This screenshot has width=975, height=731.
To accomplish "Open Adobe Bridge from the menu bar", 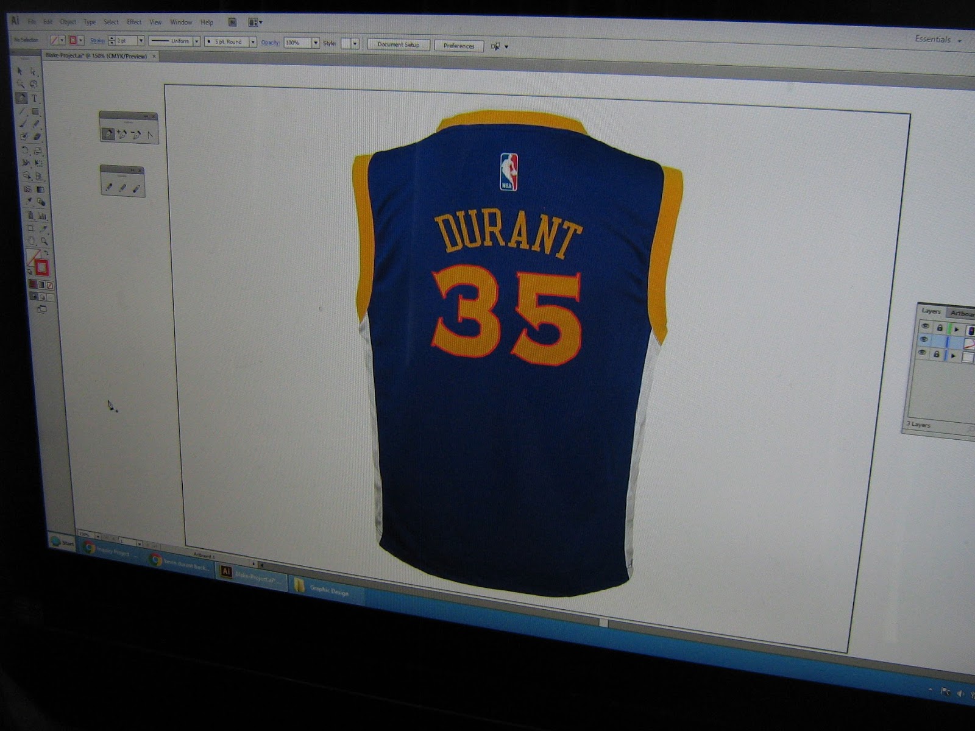I will 233,23.
